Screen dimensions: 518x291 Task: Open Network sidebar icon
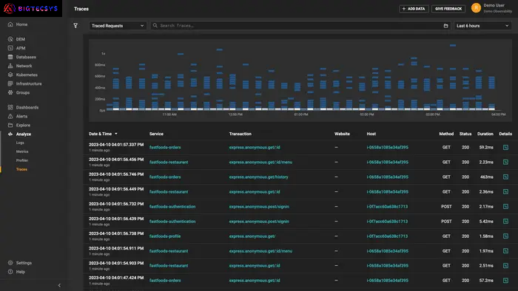[x=10, y=66]
